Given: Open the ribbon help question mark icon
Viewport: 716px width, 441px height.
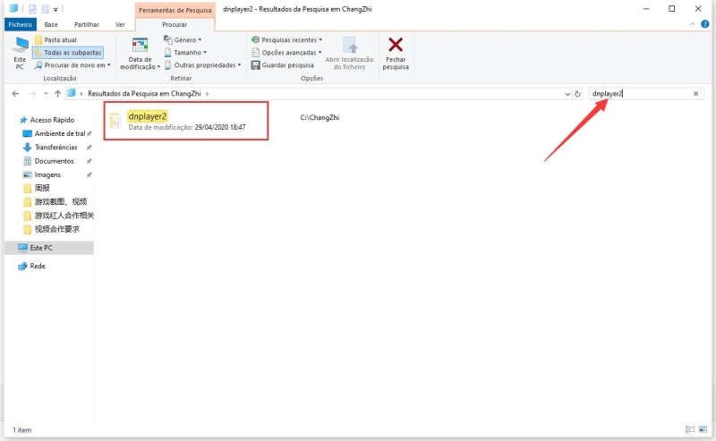Looking at the screenshot, I should click(x=707, y=25).
